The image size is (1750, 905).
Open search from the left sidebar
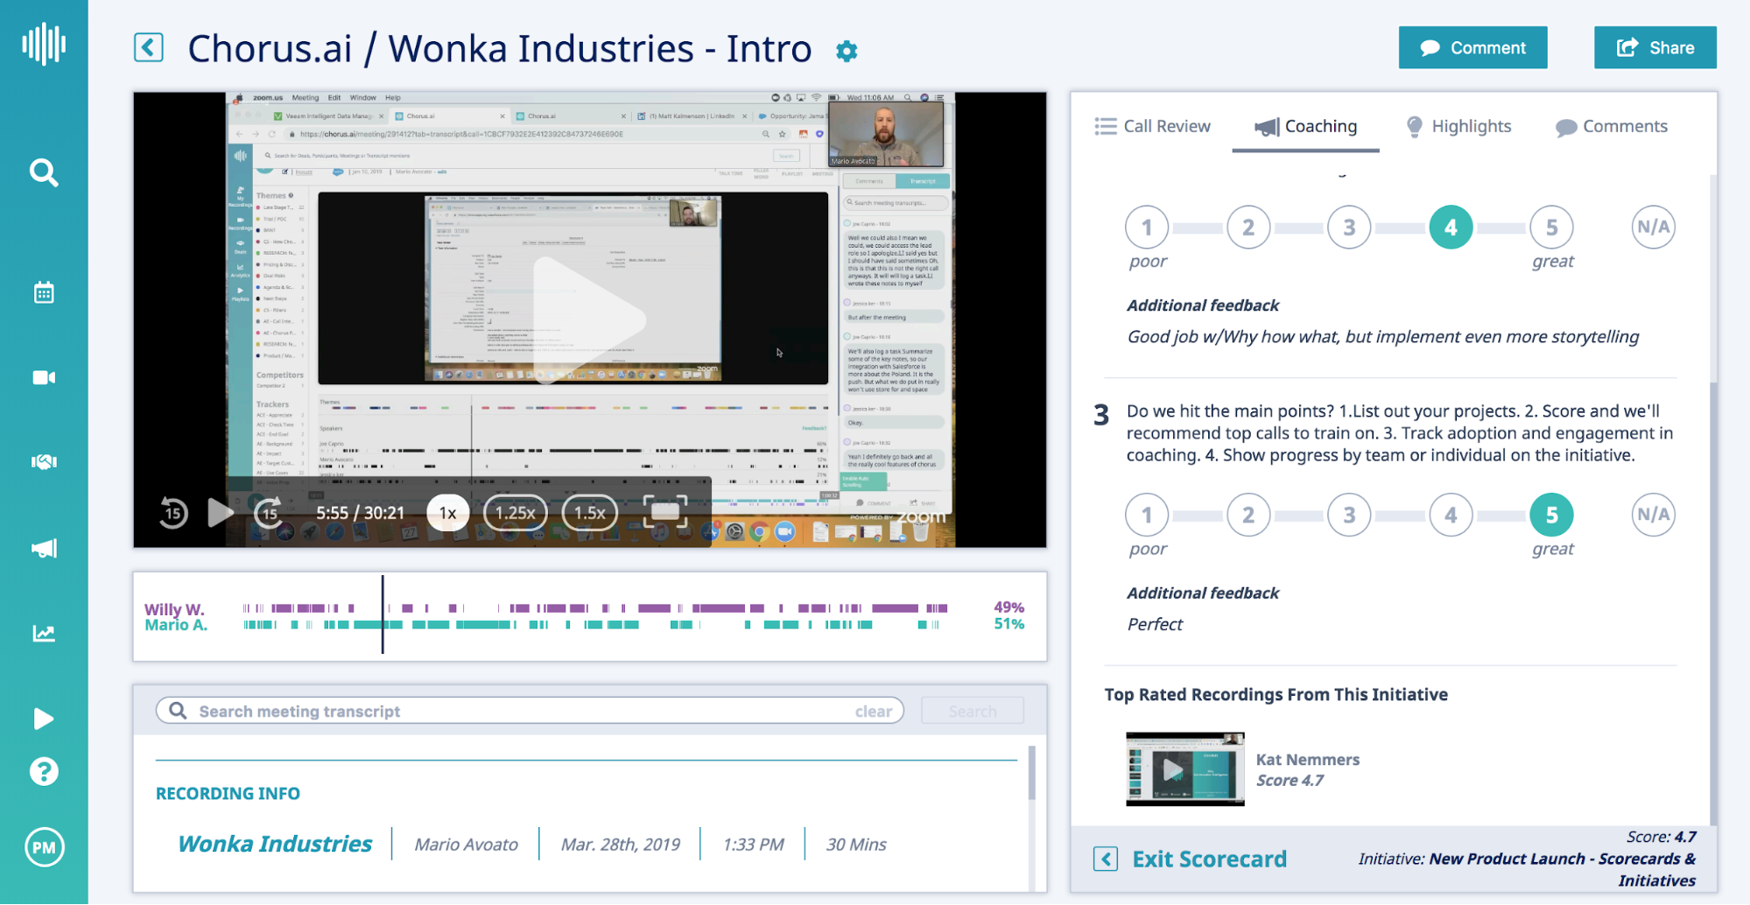pyautogui.click(x=44, y=172)
